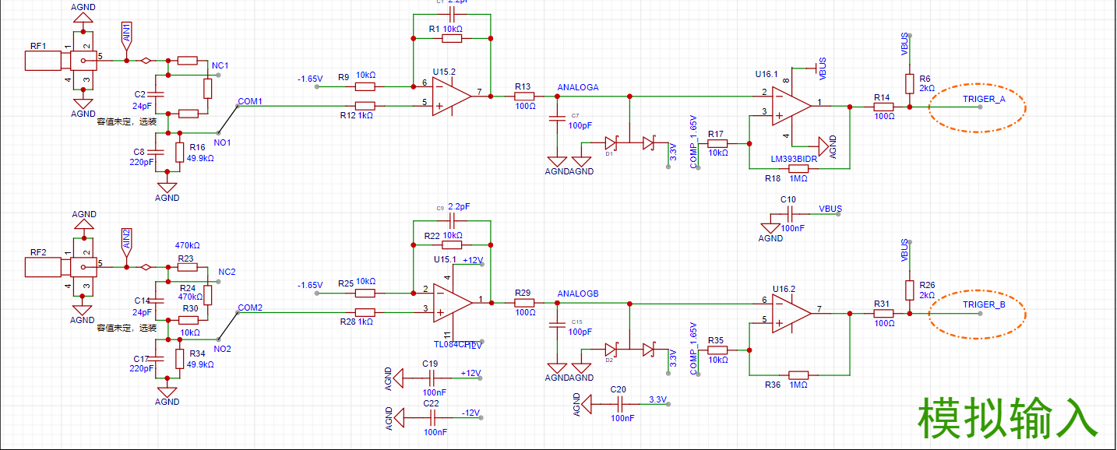This screenshot has height=450, width=1117.
Task: Click the TRIGER_A net label
Action: 984,99
